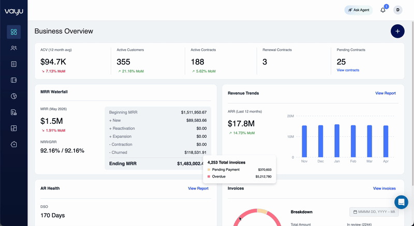Click the round plus create button
Image resolution: width=414 pixels, height=226 pixels.
[397, 31]
